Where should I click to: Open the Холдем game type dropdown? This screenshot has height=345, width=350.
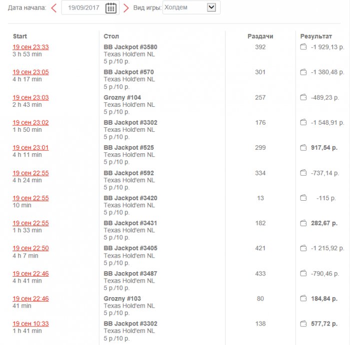pyautogui.click(x=191, y=7)
